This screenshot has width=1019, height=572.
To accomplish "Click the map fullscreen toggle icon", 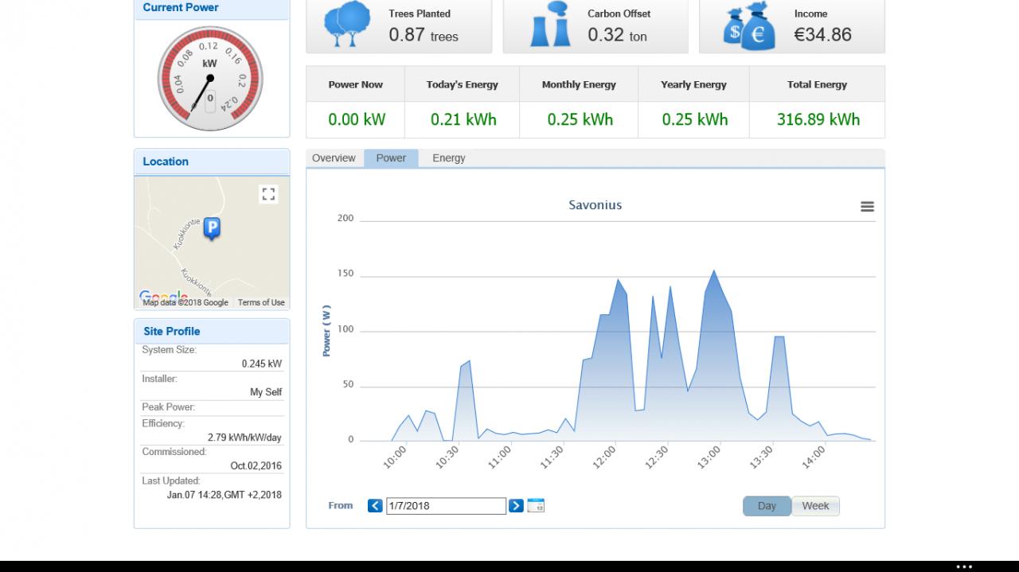I will click(268, 194).
